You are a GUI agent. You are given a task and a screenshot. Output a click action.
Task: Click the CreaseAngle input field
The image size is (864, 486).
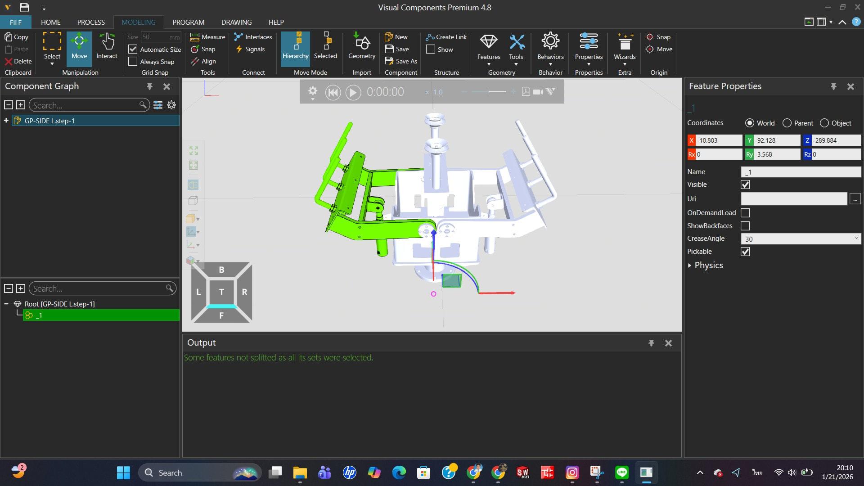point(797,239)
